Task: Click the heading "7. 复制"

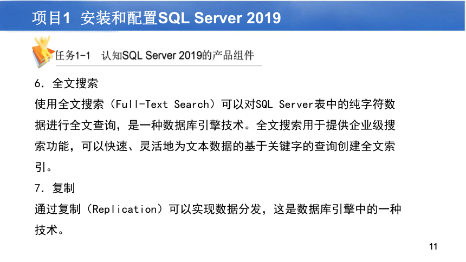Action: coord(54,188)
